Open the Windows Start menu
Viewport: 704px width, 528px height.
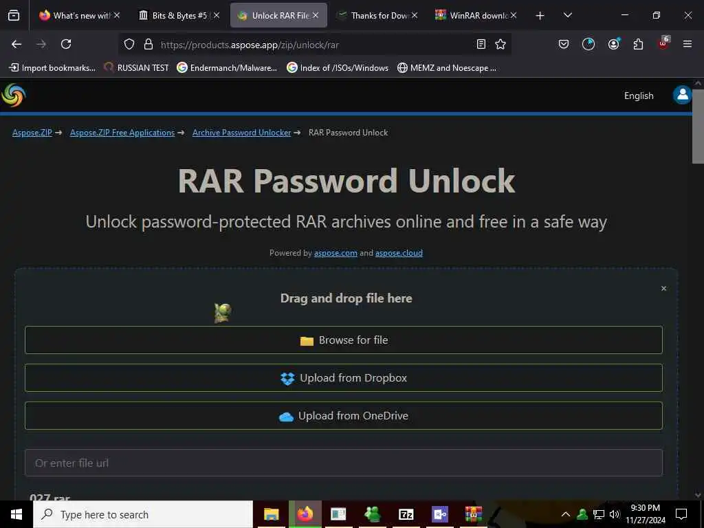coord(16,514)
